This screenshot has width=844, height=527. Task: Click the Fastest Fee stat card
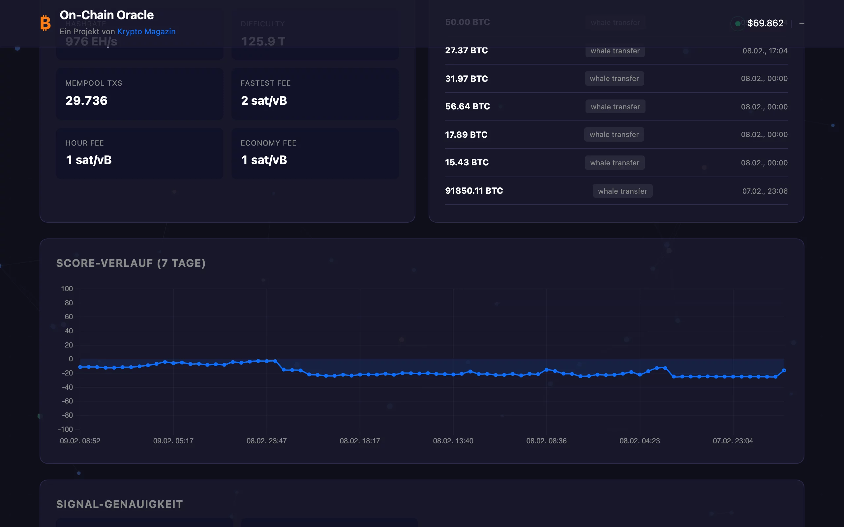(315, 94)
